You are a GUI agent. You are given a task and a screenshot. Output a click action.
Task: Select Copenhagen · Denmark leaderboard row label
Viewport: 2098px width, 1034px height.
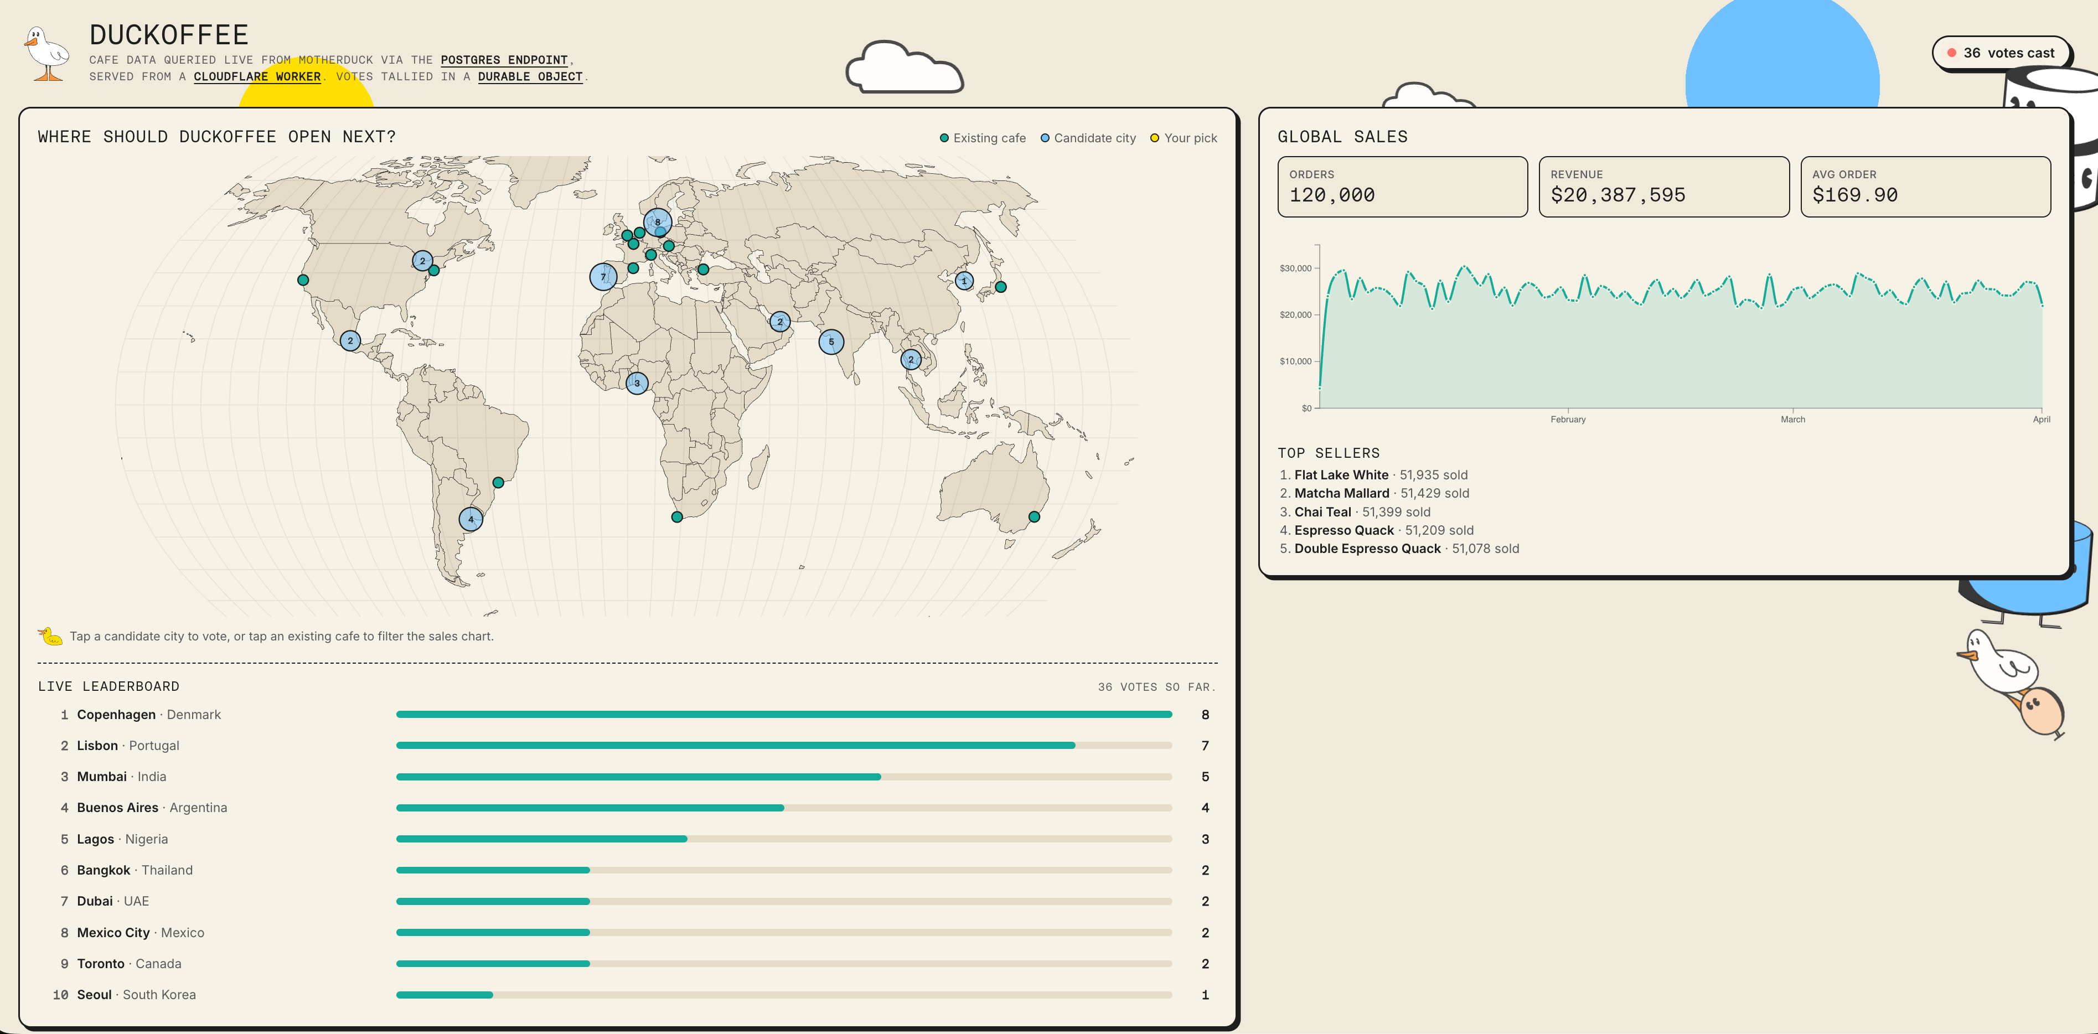tap(148, 715)
